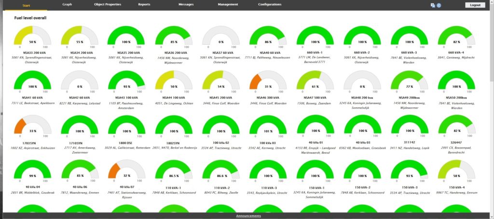Open the Object Properties tab
Image resolution: width=494 pixels, height=219 pixels.
(108, 5)
